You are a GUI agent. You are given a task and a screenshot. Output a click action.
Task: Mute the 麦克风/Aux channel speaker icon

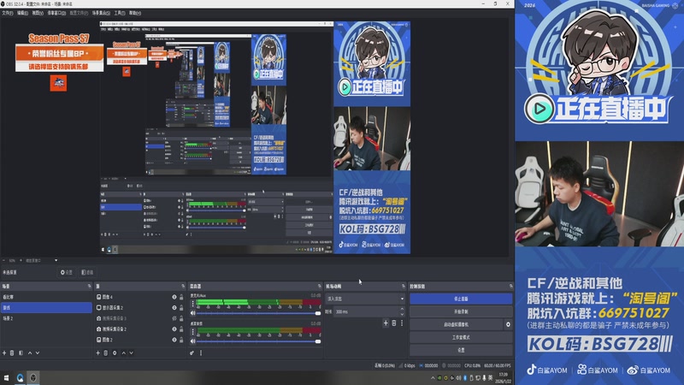tap(193, 313)
